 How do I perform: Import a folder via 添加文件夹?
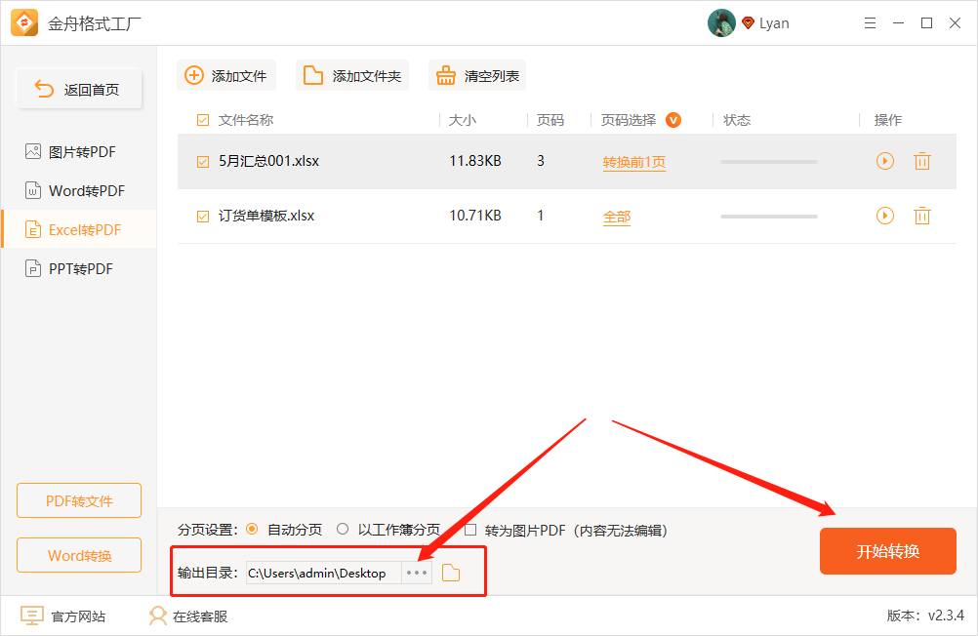352,75
